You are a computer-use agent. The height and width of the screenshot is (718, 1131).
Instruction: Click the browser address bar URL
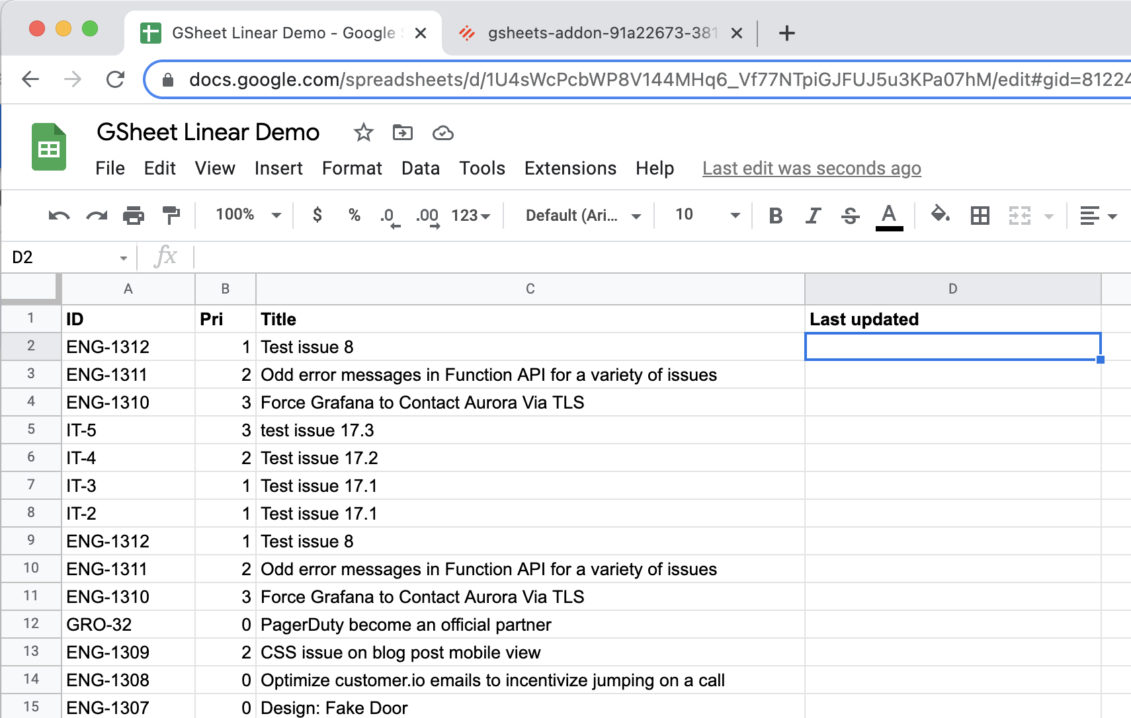tap(659, 80)
